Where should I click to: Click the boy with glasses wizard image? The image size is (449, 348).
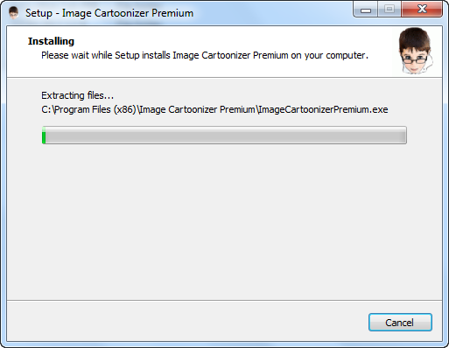(x=416, y=51)
